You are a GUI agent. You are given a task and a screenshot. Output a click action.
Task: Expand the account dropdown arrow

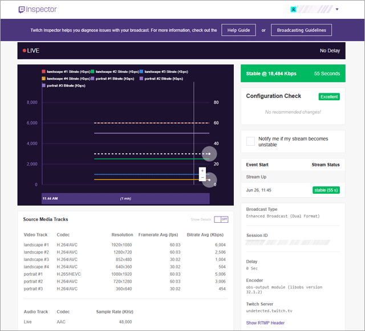pyautogui.click(x=337, y=9)
